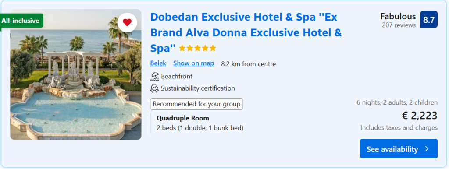The height and width of the screenshot is (169, 449).
Task: Click the 8.7 review score badge
Action: point(429,19)
